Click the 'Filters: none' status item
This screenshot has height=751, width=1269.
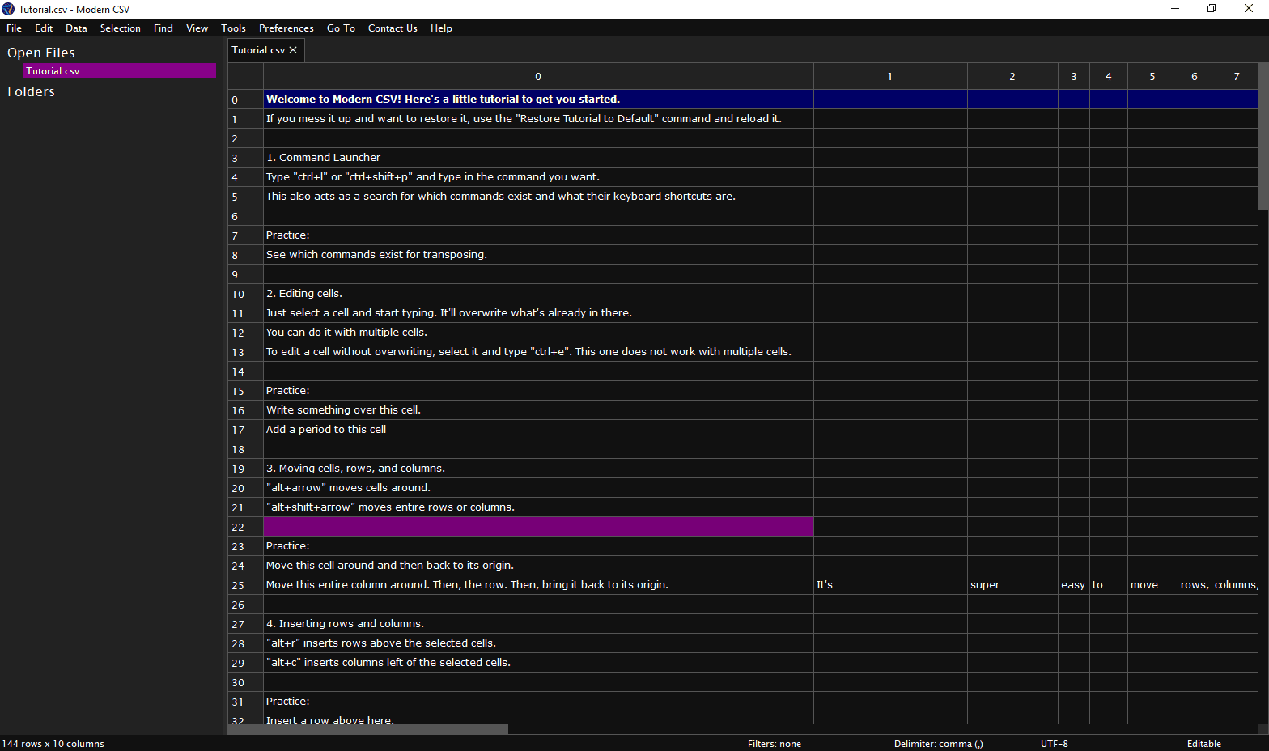[x=775, y=744]
